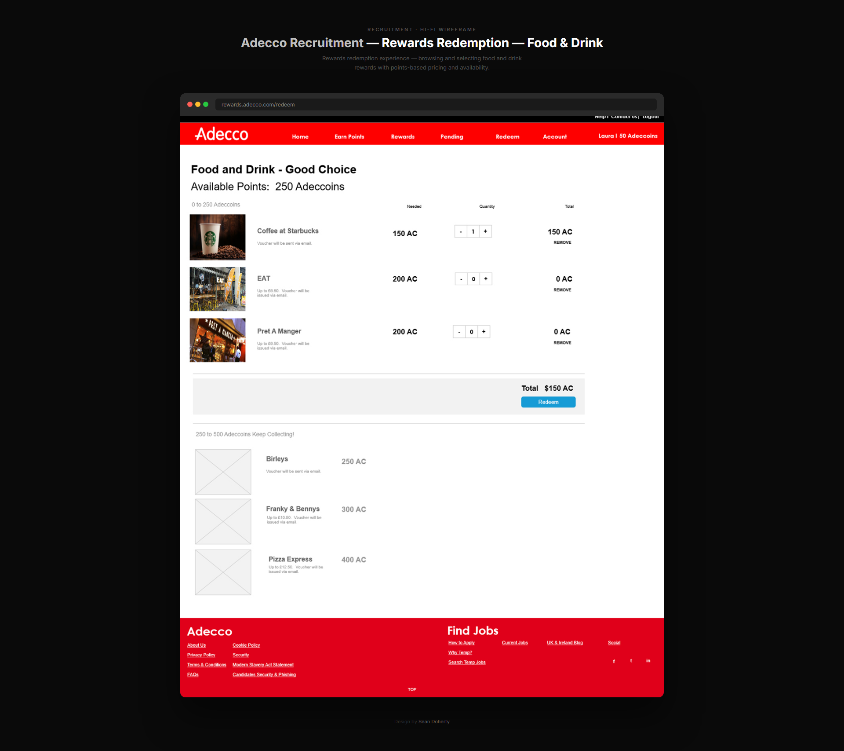This screenshot has height=751, width=844.
Task: Click the Twitter icon in the footer
Action: (x=631, y=660)
